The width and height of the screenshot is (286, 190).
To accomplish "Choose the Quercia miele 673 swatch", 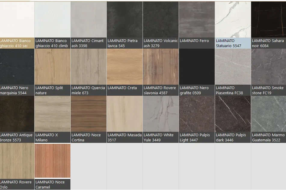I will (x=89, y=67).
